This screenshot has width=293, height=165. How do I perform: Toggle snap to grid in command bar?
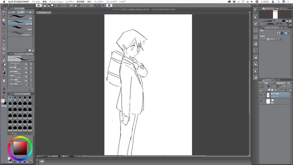click(103, 6)
